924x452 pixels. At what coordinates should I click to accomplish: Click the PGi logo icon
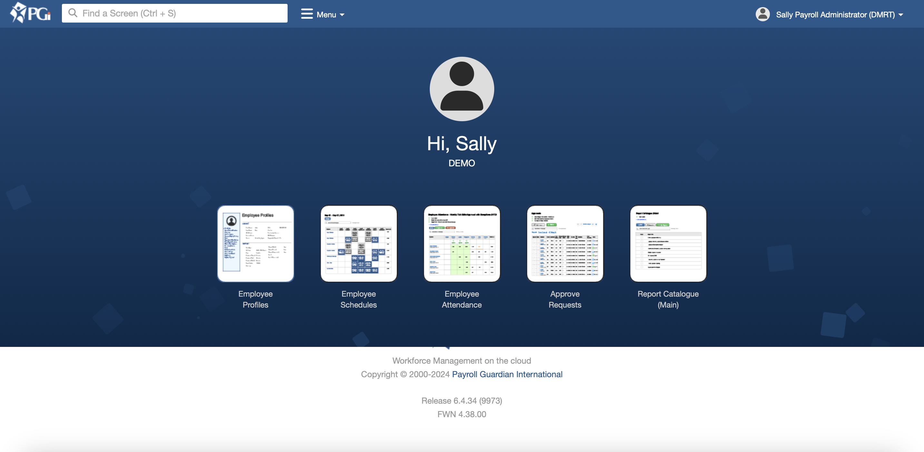[30, 13]
